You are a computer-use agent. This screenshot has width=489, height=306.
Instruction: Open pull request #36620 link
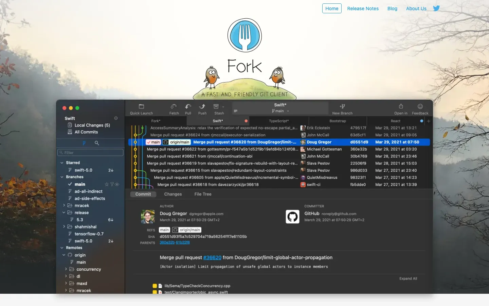pos(212,258)
